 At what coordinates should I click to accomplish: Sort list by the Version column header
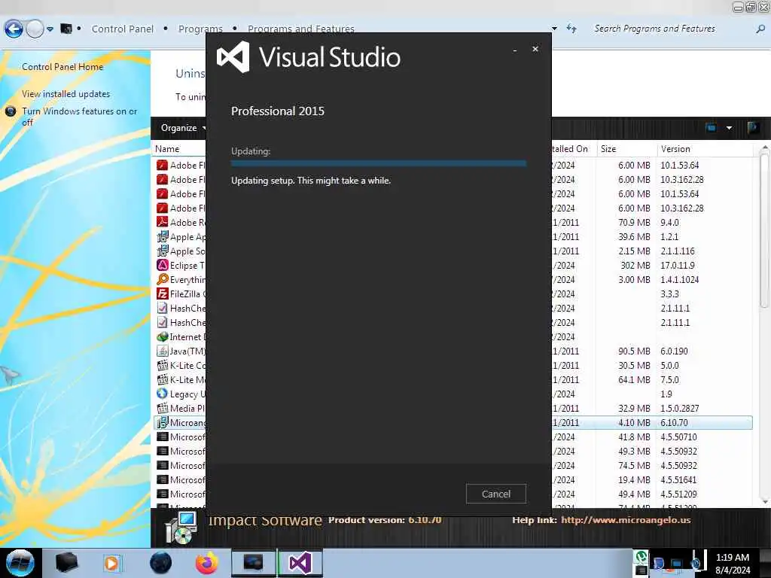[x=705, y=149]
